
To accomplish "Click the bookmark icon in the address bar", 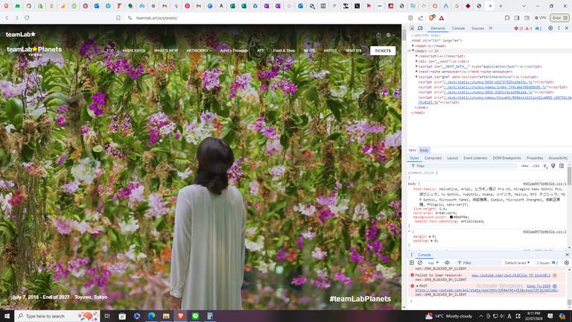I will point(118,17).
